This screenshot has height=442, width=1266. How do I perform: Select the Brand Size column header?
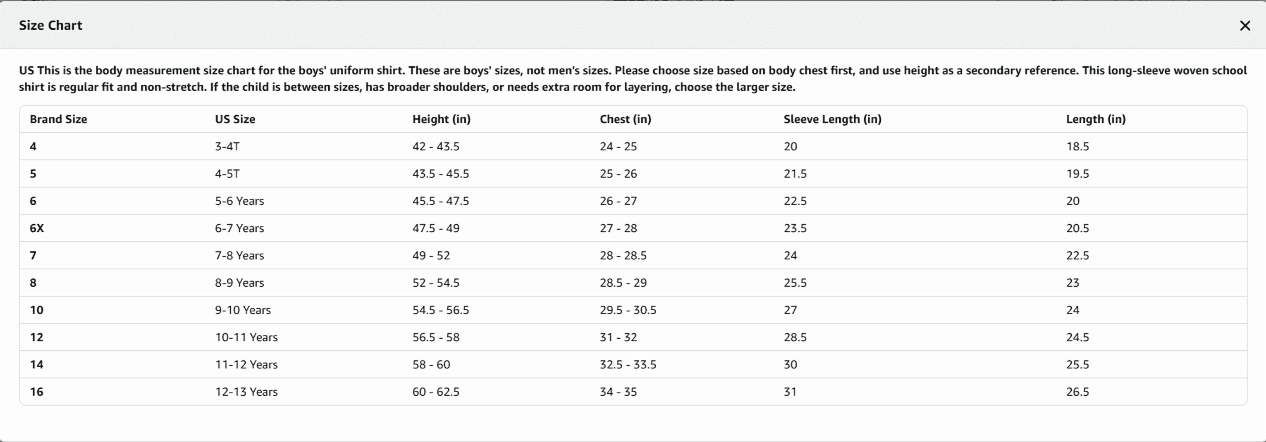tap(58, 119)
